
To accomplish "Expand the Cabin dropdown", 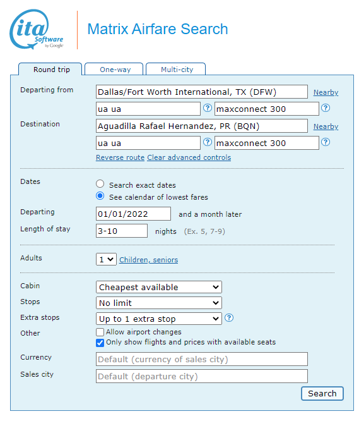I will 159,287.
